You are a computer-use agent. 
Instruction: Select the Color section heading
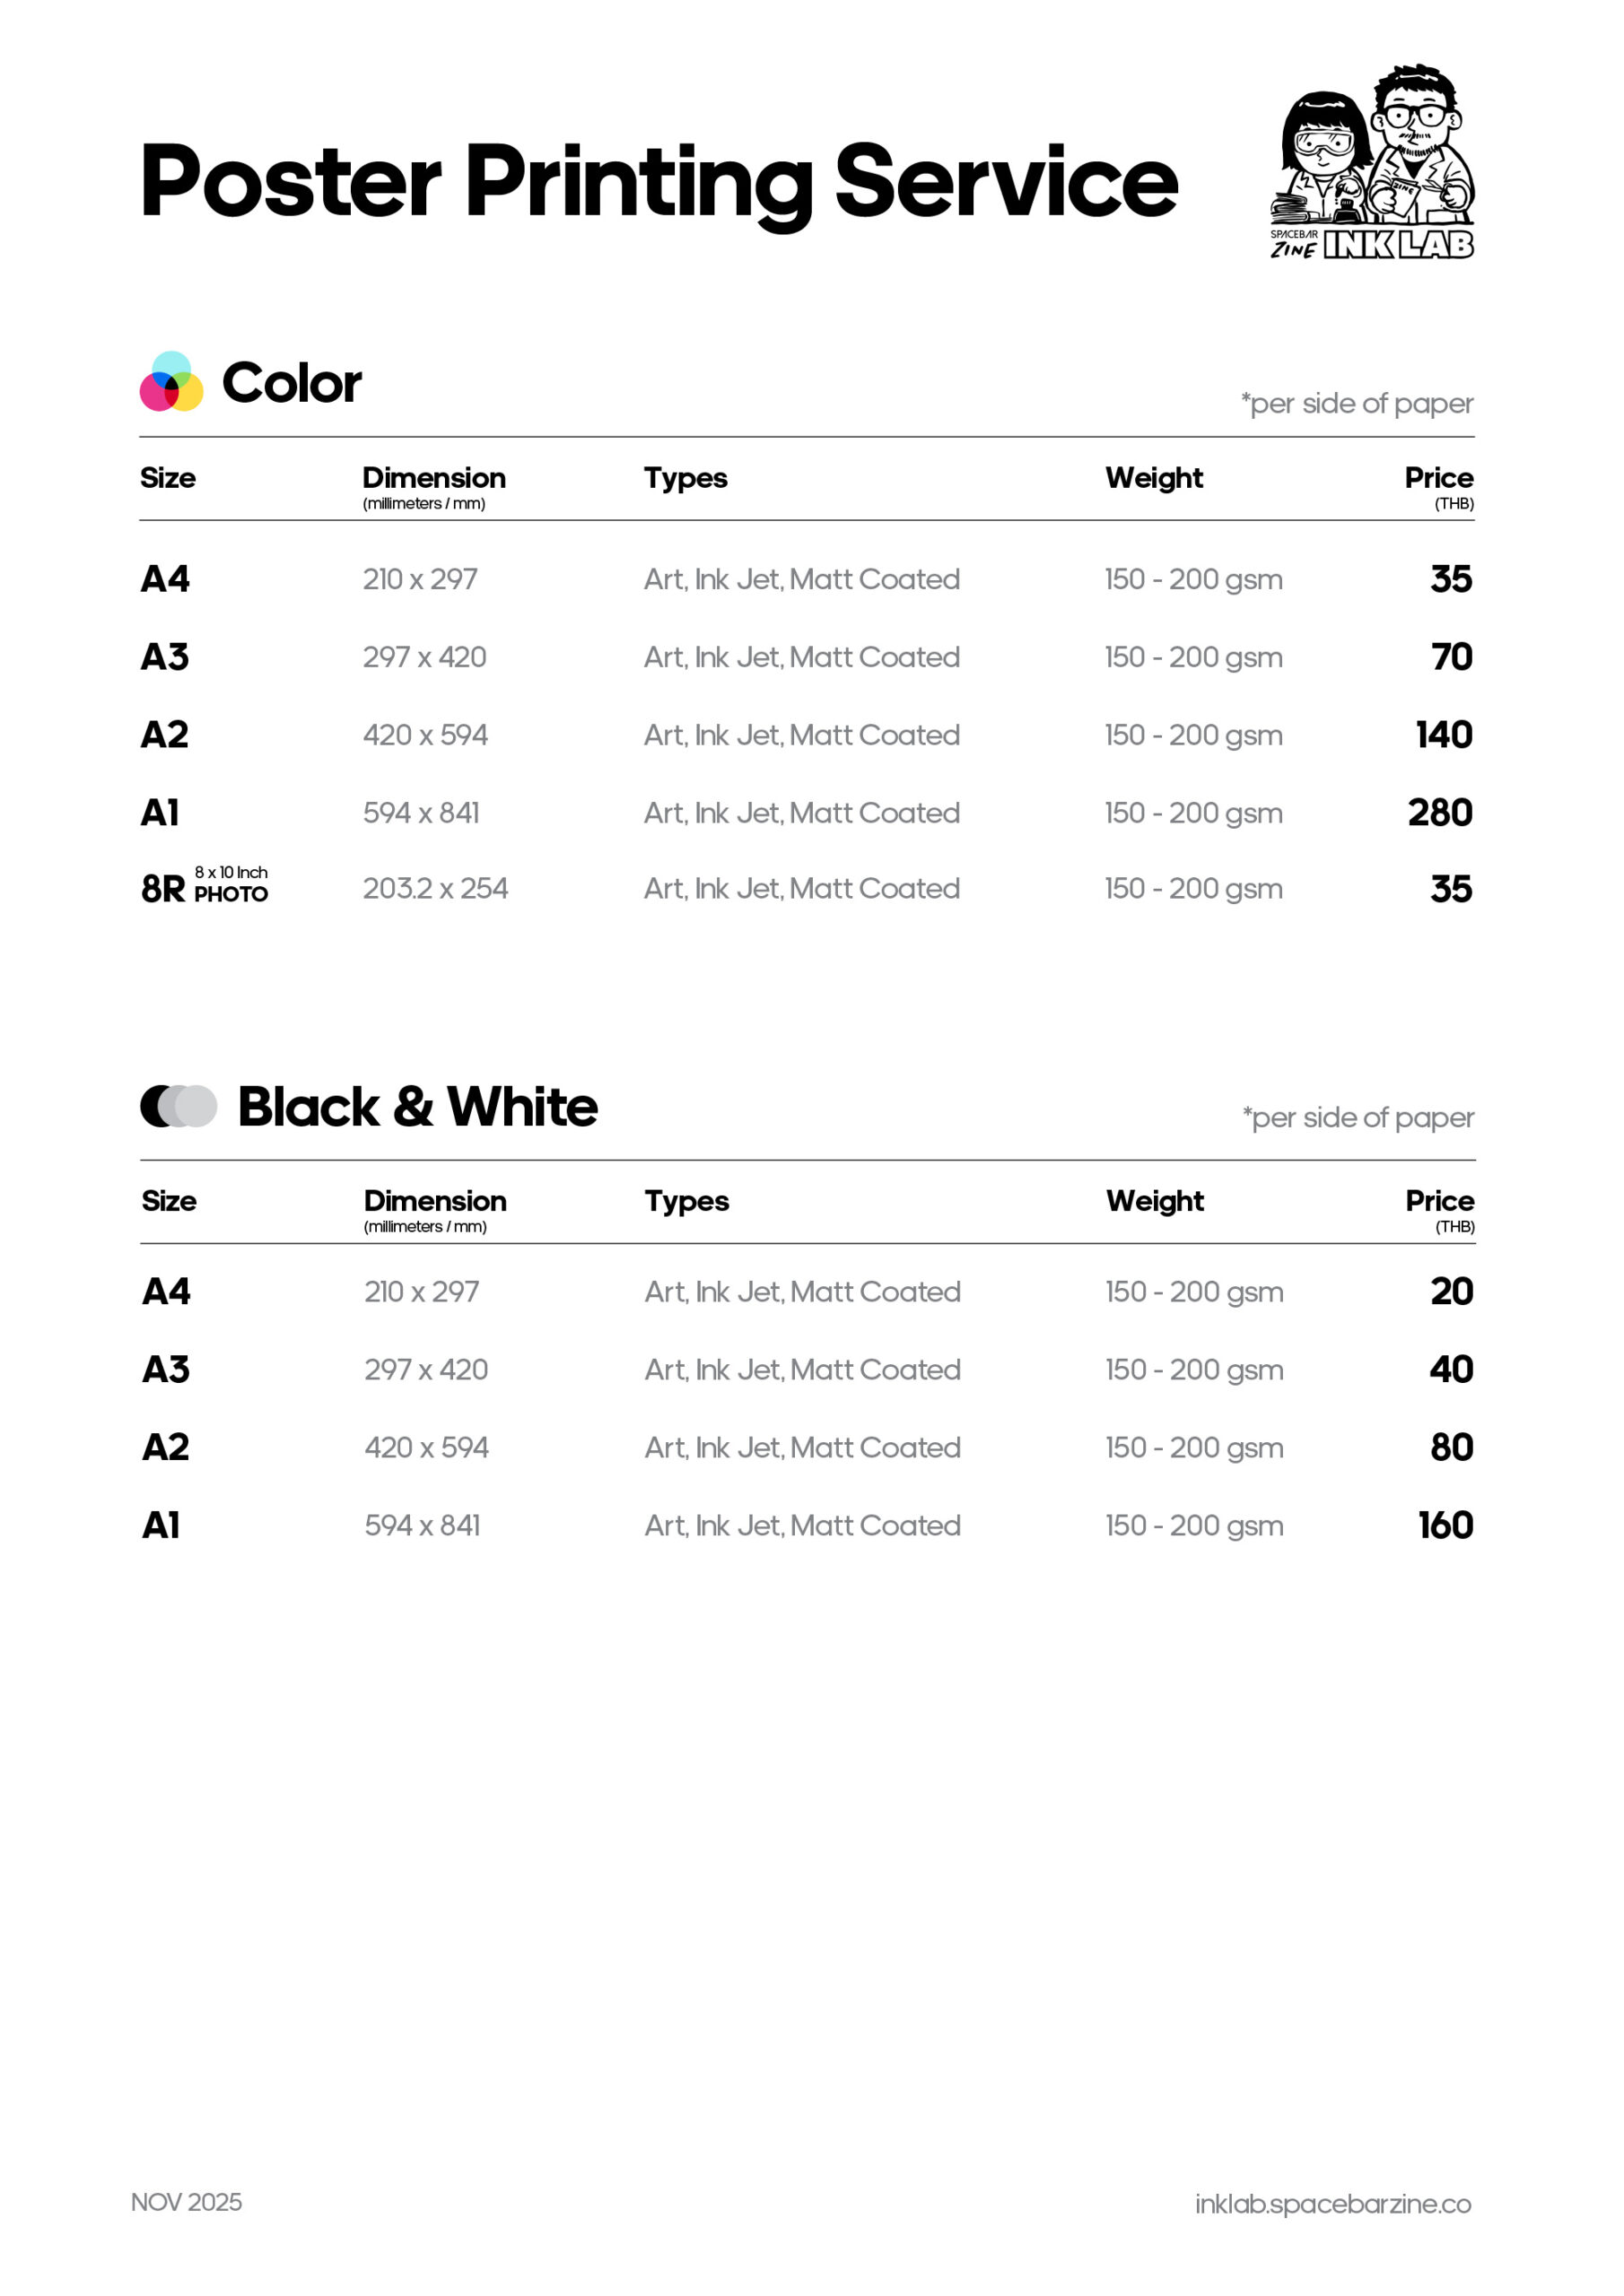click(x=292, y=383)
